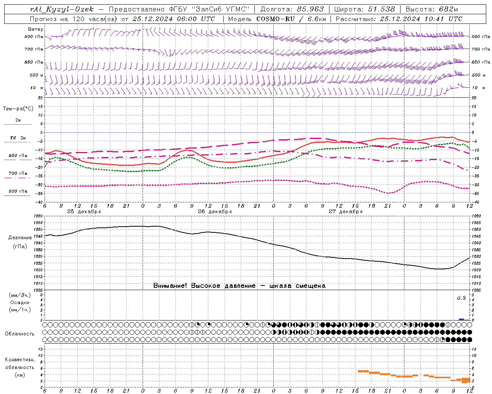The image size is (492, 394).
Task: Click the Широта: 51.538 field
Action: pos(364,9)
